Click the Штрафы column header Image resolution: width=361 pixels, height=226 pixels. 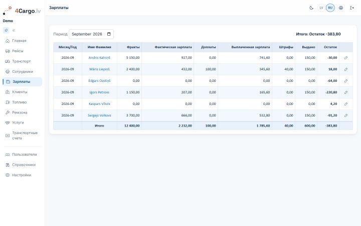coord(284,47)
